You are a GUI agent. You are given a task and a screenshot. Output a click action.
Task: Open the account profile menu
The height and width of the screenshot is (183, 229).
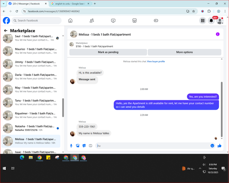pos(220,21)
